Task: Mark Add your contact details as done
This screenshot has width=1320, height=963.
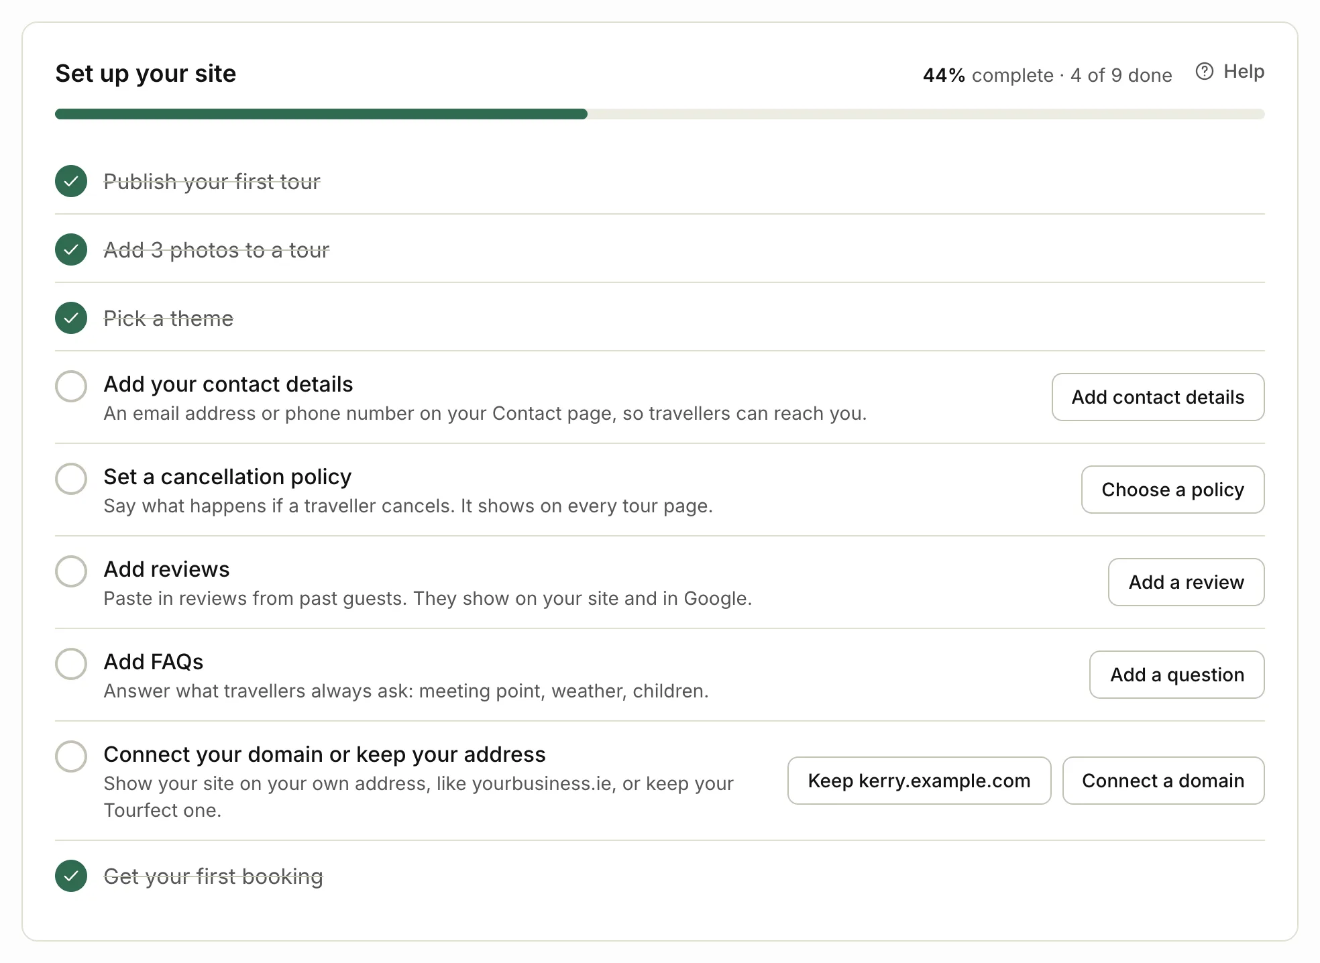Action: [x=71, y=386]
